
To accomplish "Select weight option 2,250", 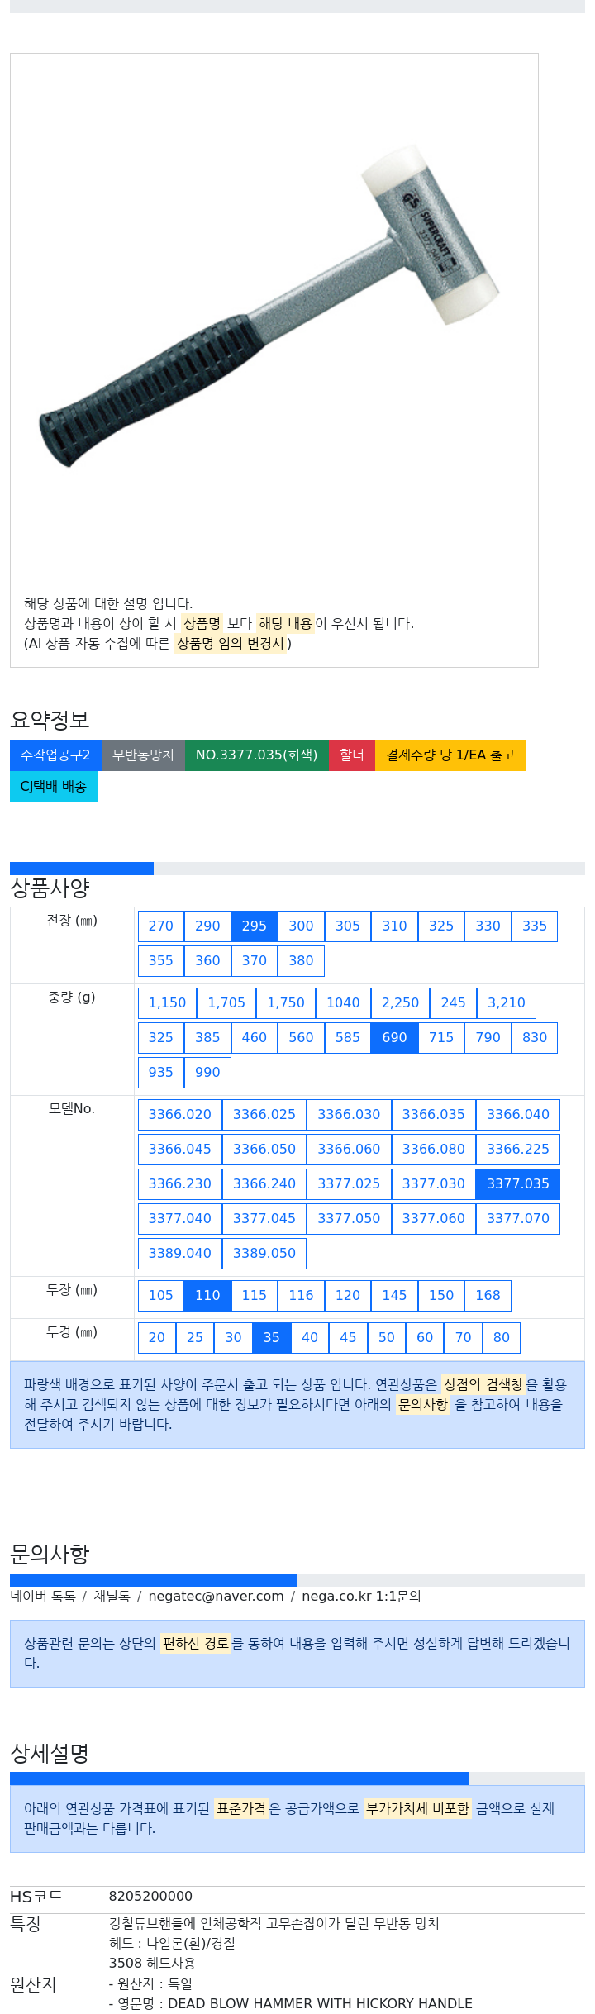I will [x=400, y=1003].
